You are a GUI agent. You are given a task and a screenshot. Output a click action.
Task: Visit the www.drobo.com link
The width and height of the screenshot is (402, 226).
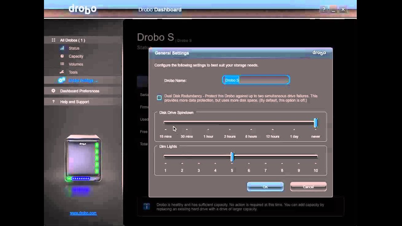point(83,213)
